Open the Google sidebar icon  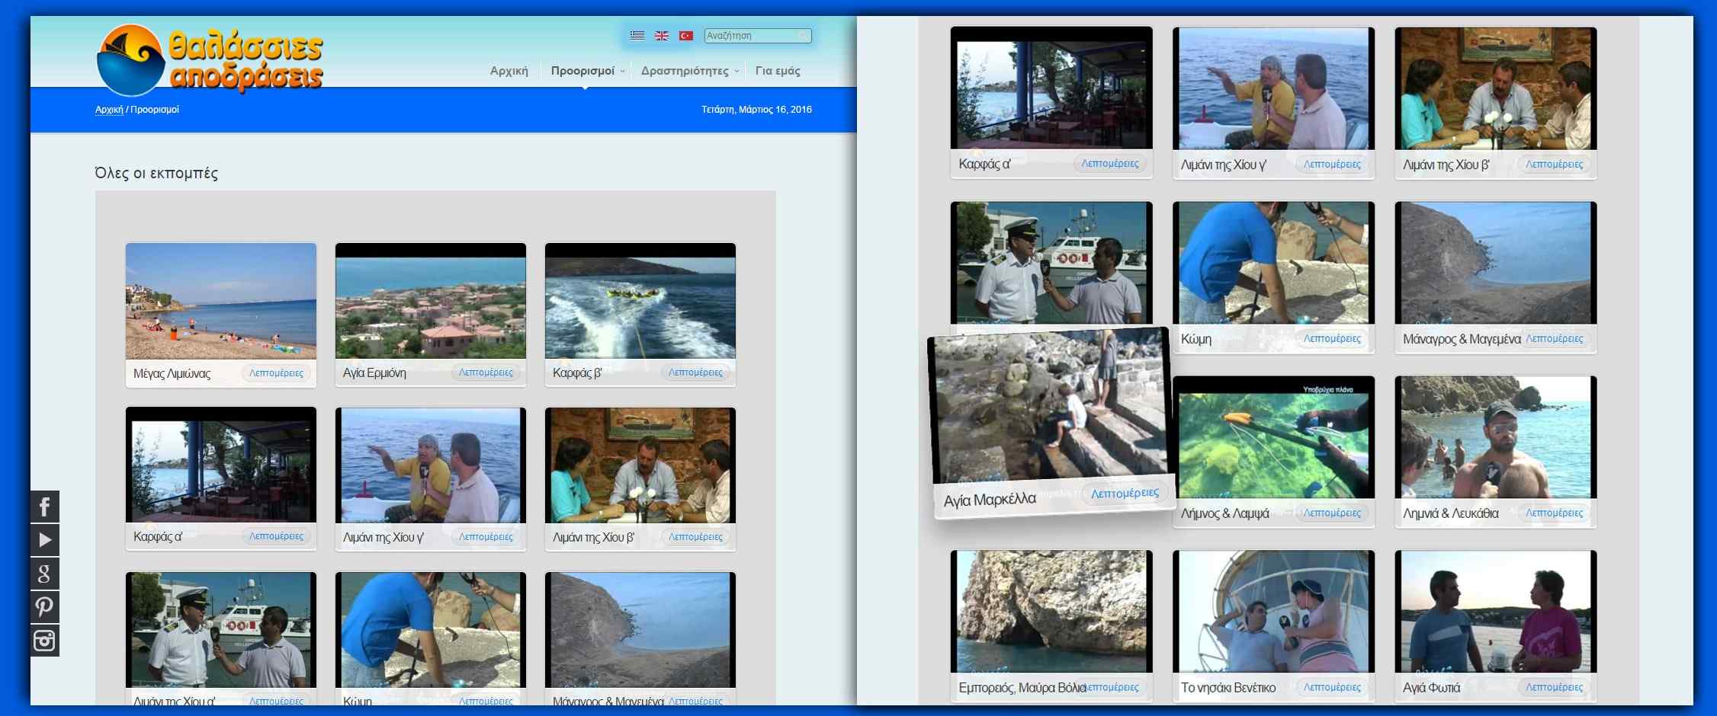[x=44, y=574]
